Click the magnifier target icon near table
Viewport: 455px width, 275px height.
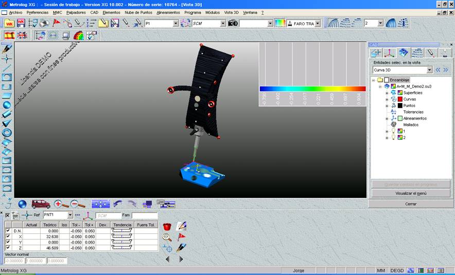click(x=167, y=237)
